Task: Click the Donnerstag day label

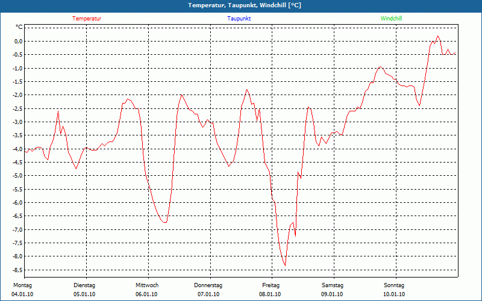Action: (x=208, y=285)
